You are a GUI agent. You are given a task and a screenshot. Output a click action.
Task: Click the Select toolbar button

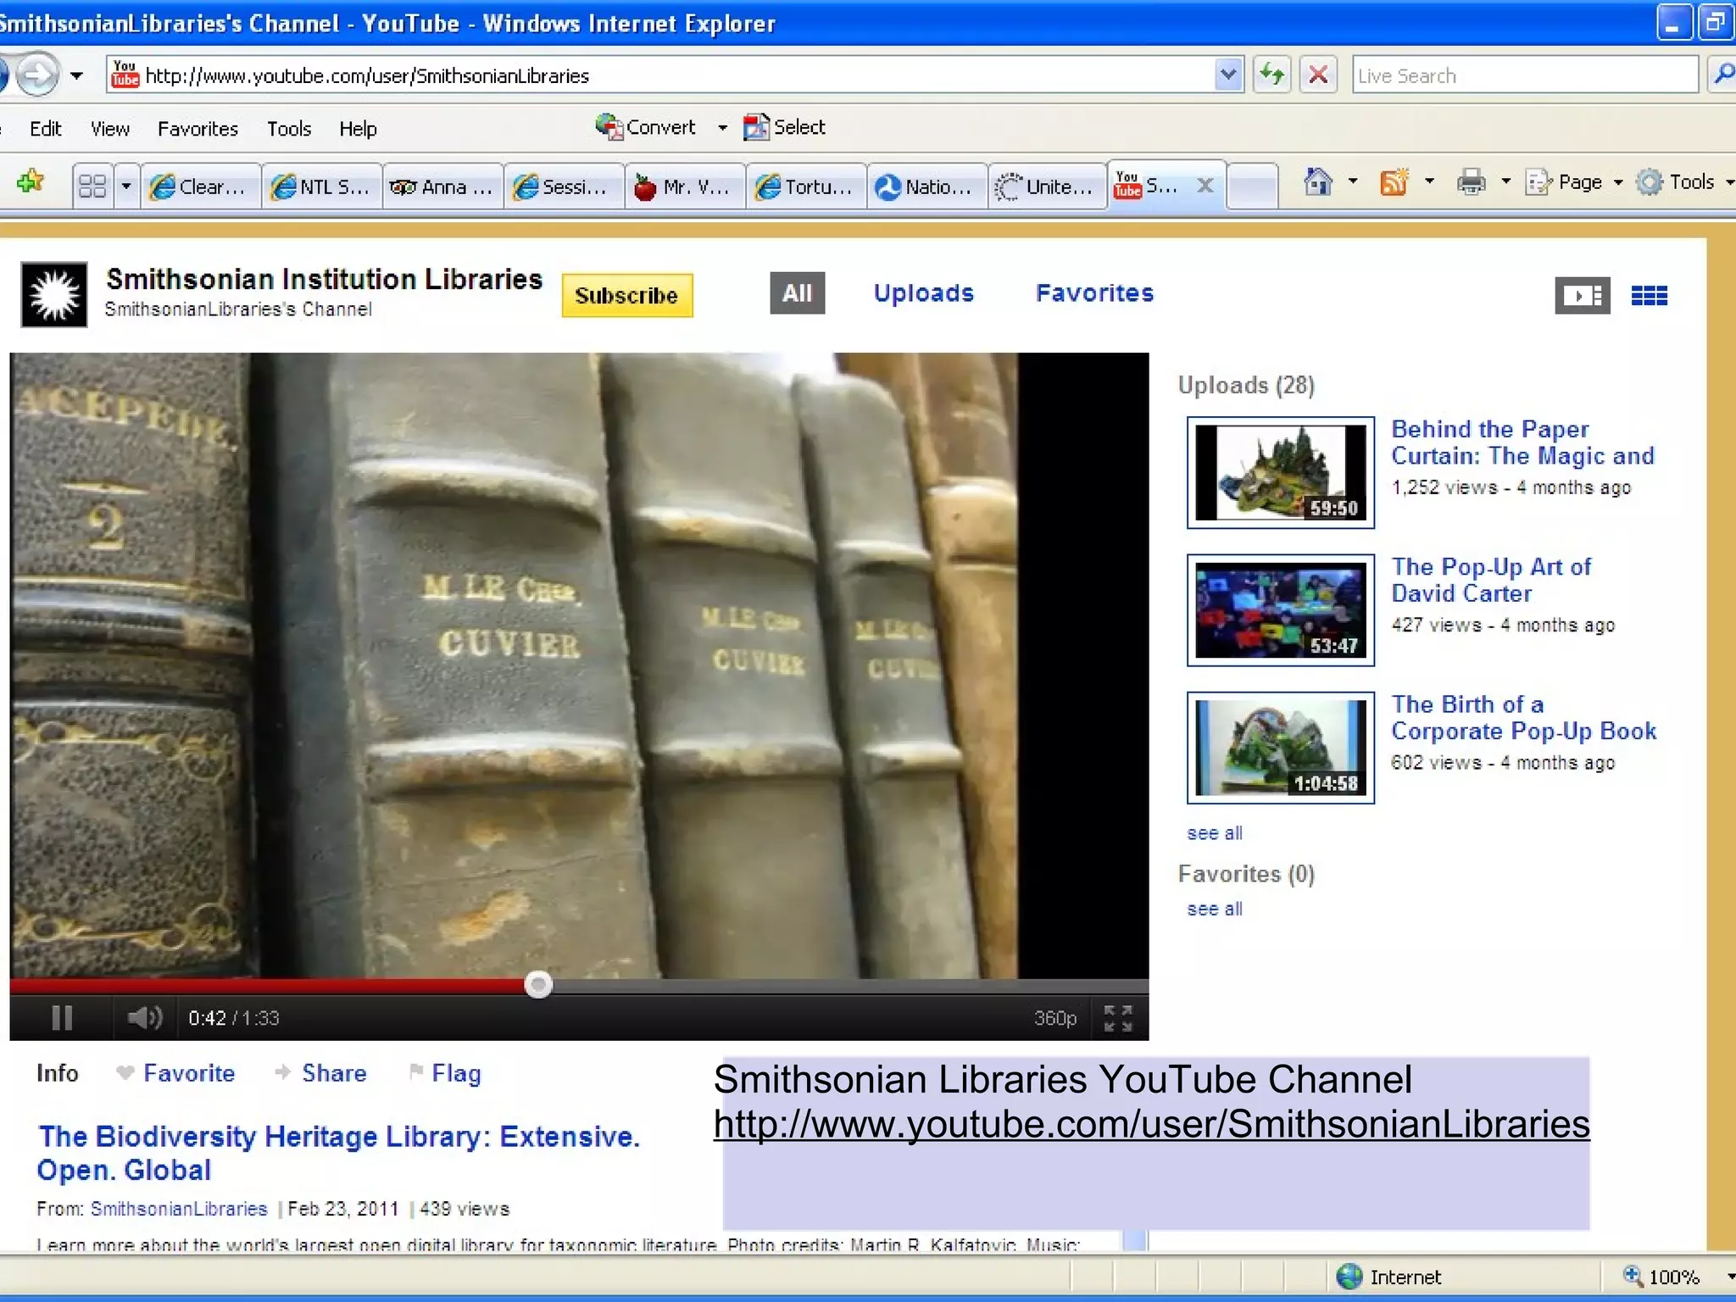(784, 127)
